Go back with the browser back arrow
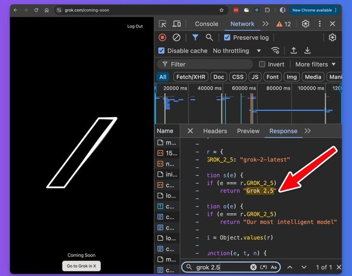352x276 pixels. tap(15, 10)
